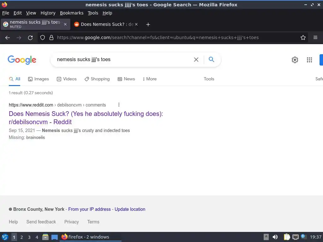Image resolution: width=323 pixels, height=242 pixels.
Task: Open the removable media tray icon
Action: point(266,237)
